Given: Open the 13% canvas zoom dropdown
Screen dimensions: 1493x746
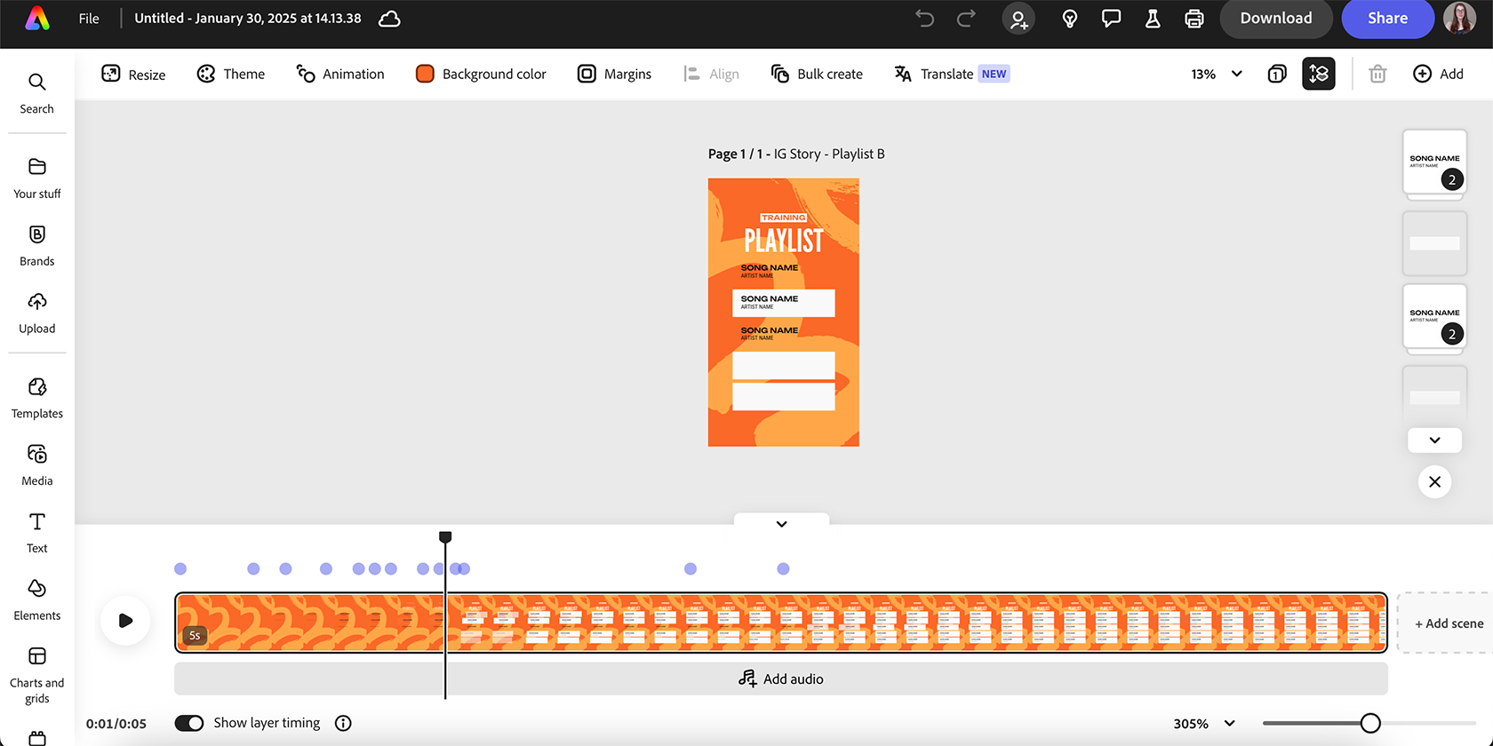Looking at the screenshot, I should (x=1216, y=74).
